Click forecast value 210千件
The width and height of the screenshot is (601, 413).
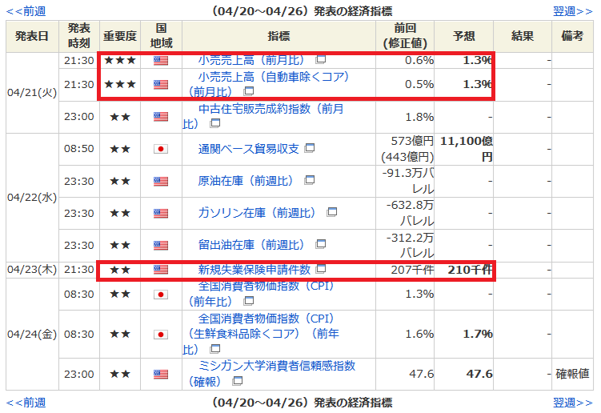click(x=470, y=270)
